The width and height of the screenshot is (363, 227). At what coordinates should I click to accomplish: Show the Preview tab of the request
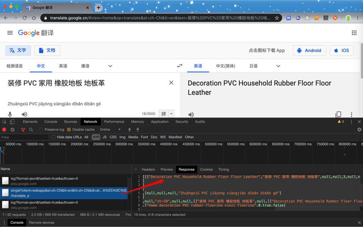tap(167, 170)
